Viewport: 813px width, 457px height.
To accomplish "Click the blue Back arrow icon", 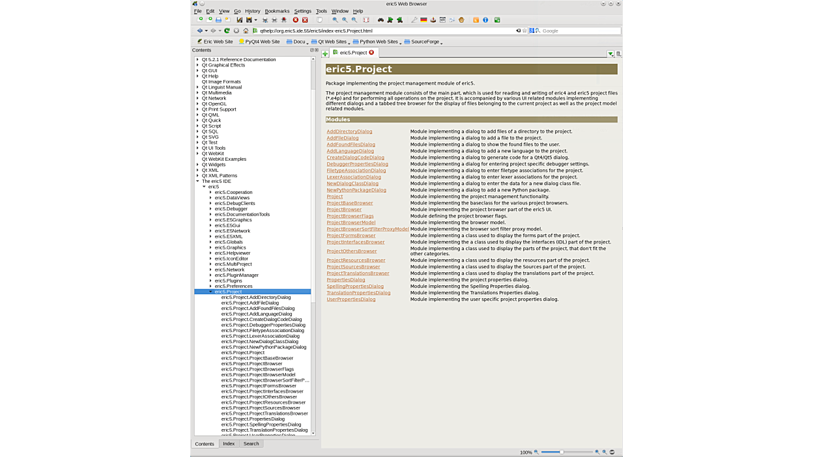I will pos(199,31).
